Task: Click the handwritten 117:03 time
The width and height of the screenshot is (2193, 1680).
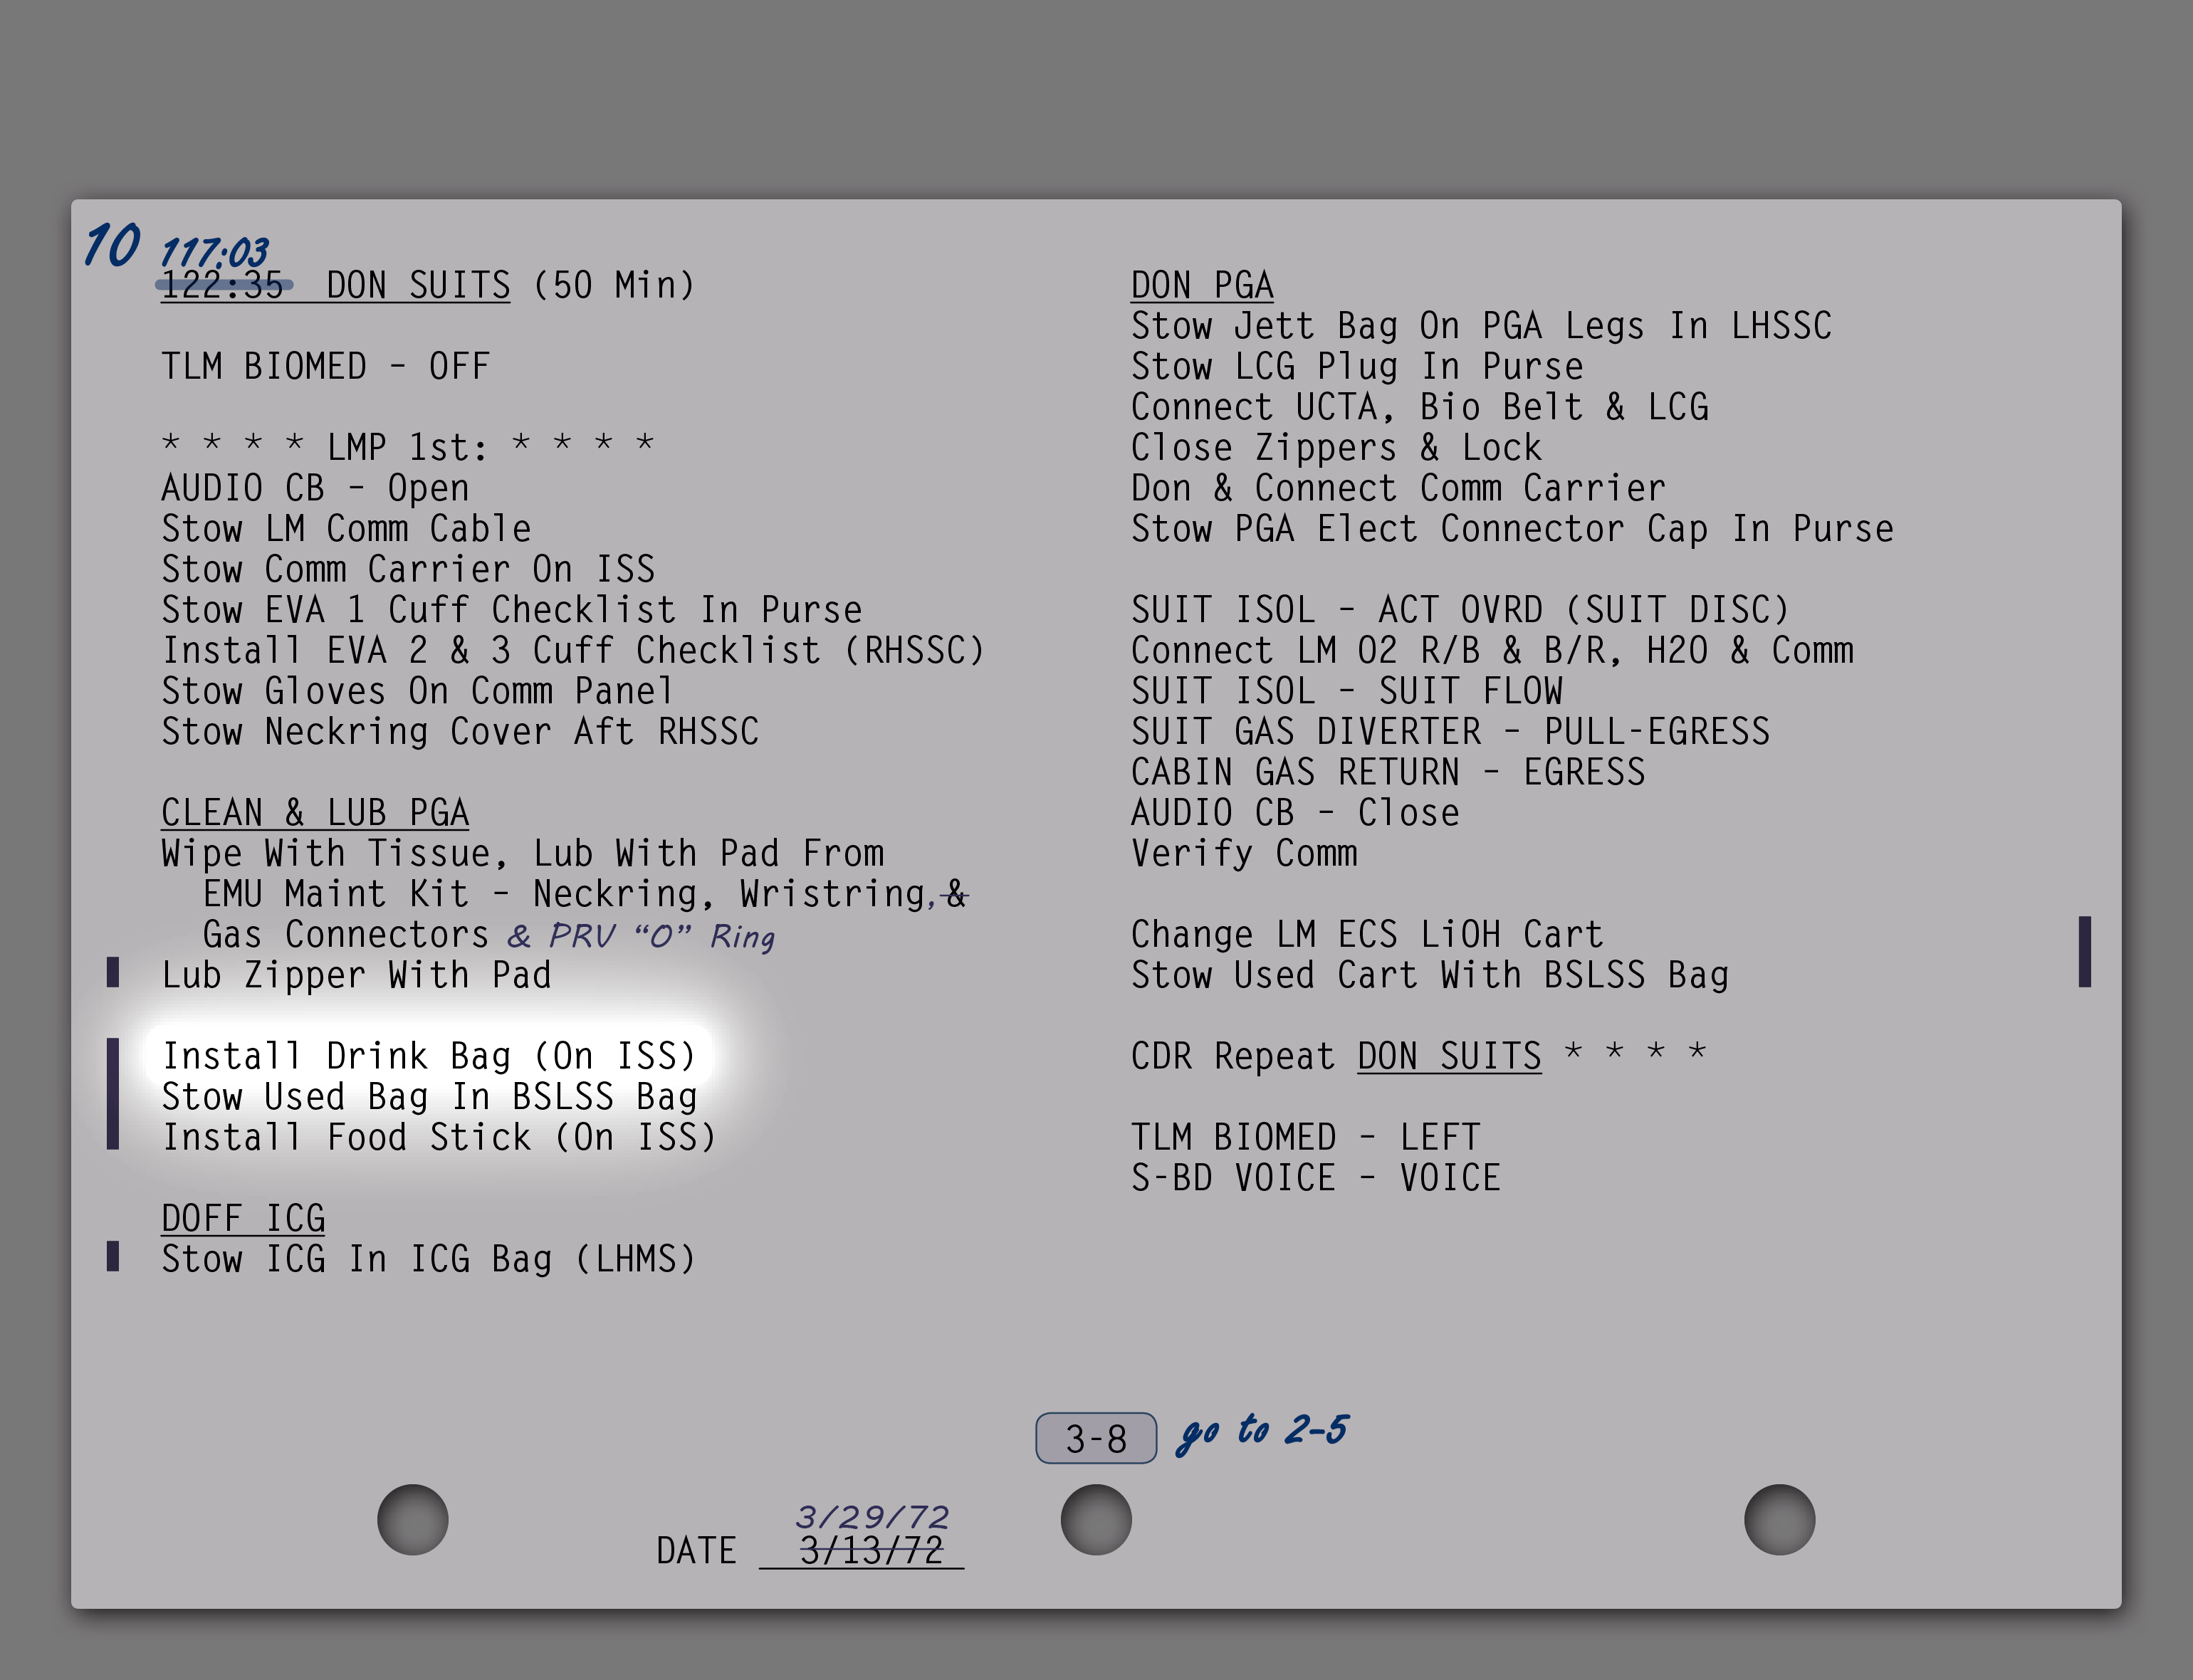Action: pos(214,252)
